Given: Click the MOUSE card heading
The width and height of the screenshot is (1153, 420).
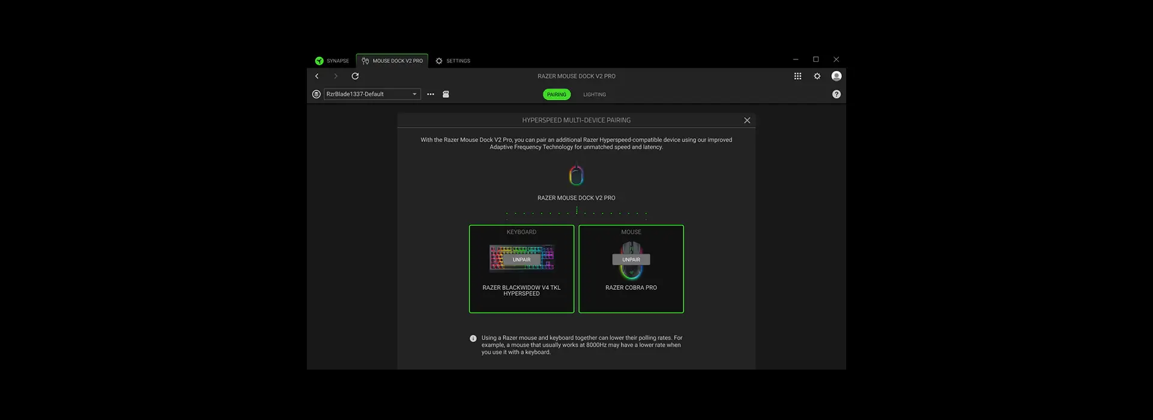Looking at the screenshot, I should pos(631,232).
